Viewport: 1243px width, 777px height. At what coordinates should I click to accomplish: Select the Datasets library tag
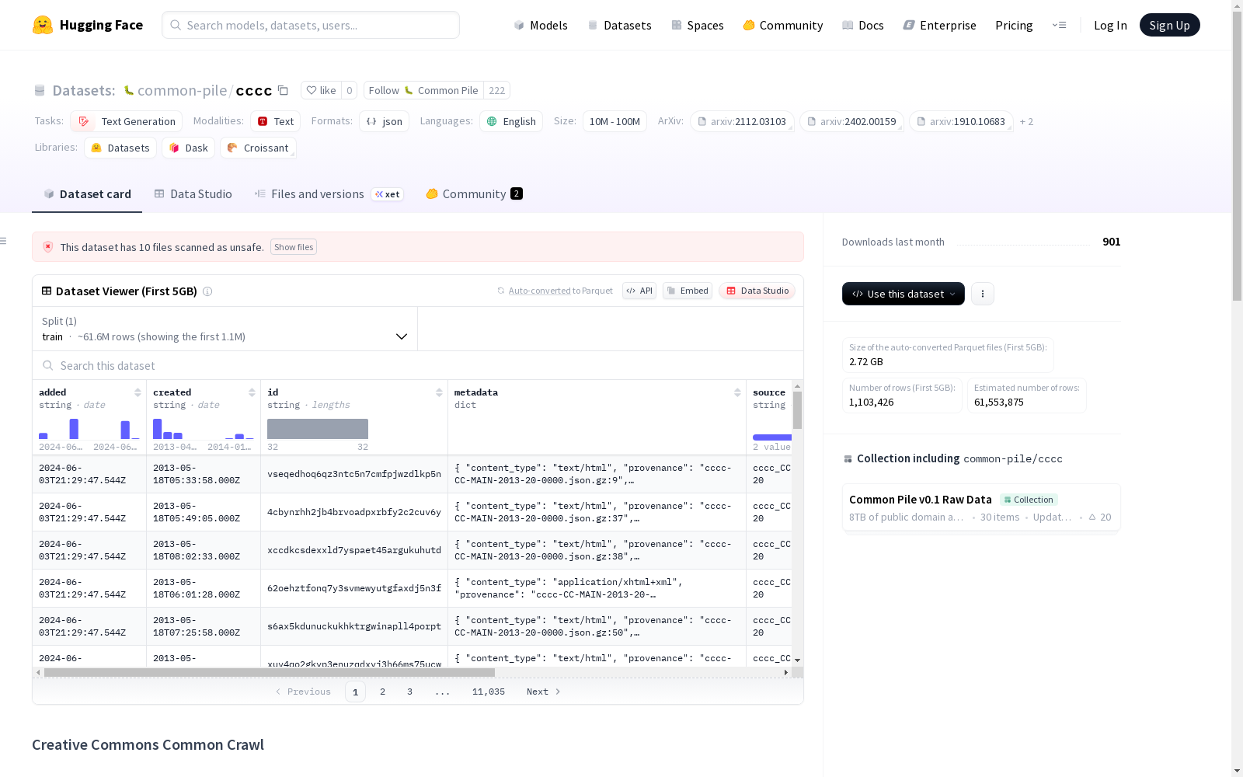pyautogui.click(x=120, y=148)
